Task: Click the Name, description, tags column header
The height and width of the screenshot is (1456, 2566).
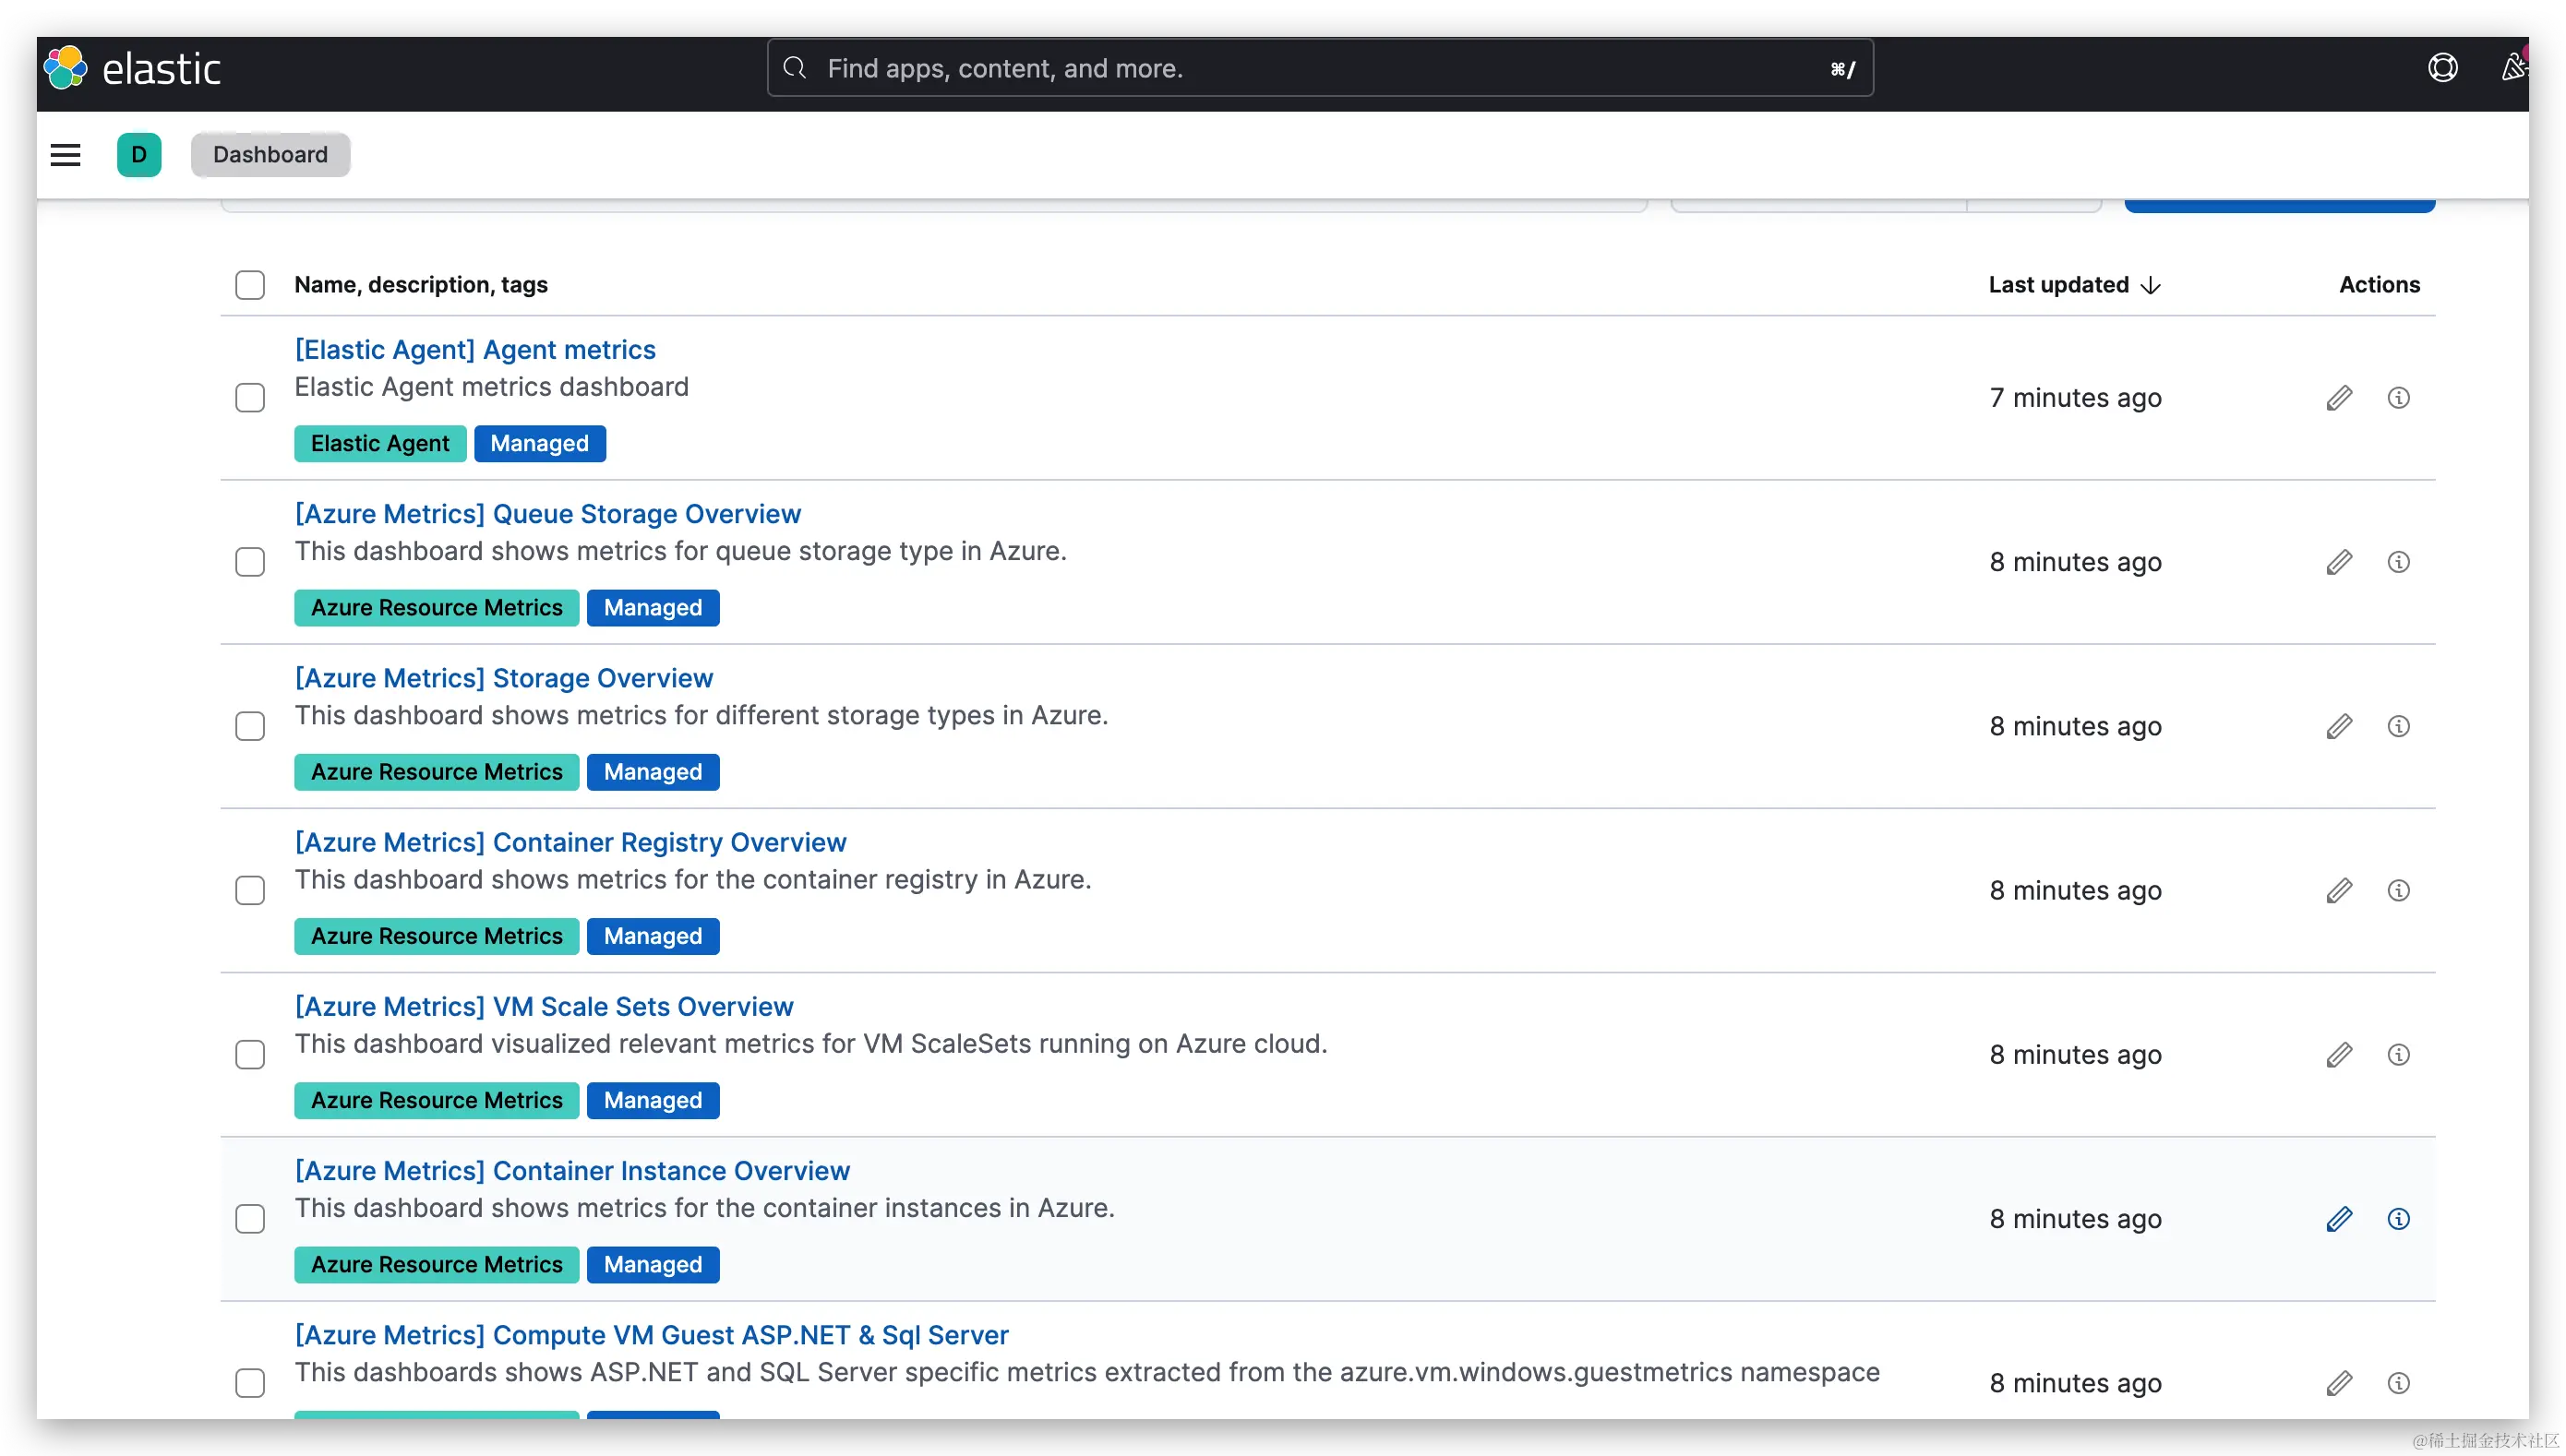Action: pos(420,285)
